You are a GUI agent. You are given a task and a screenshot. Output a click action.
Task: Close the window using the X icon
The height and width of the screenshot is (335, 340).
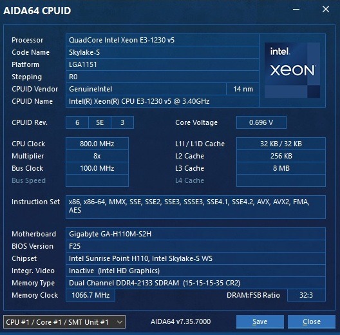326,9
